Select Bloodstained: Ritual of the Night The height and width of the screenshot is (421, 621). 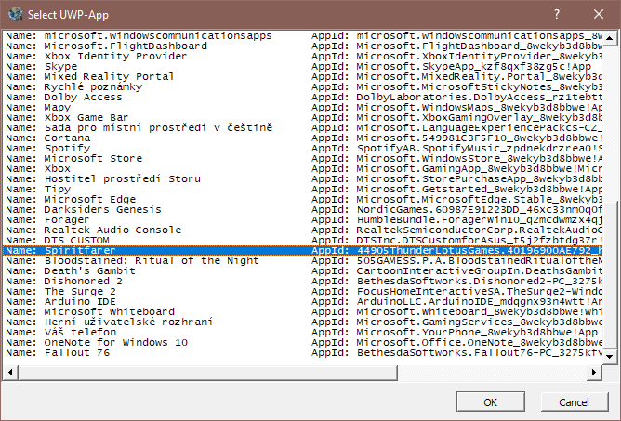[x=302, y=260]
